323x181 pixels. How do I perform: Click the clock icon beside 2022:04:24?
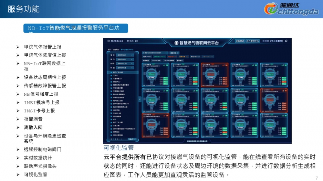pyautogui.click(x=109, y=41)
